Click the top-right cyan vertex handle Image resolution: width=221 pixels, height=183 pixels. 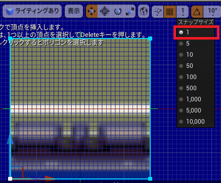(x=150, y=39)
